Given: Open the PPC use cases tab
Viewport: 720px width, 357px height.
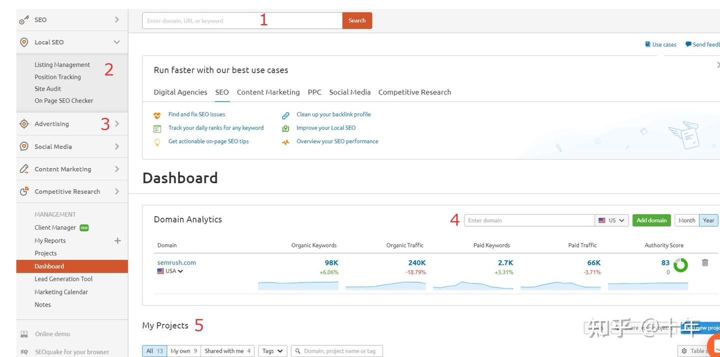Looking at the screenshot, I should coord(314,92).
